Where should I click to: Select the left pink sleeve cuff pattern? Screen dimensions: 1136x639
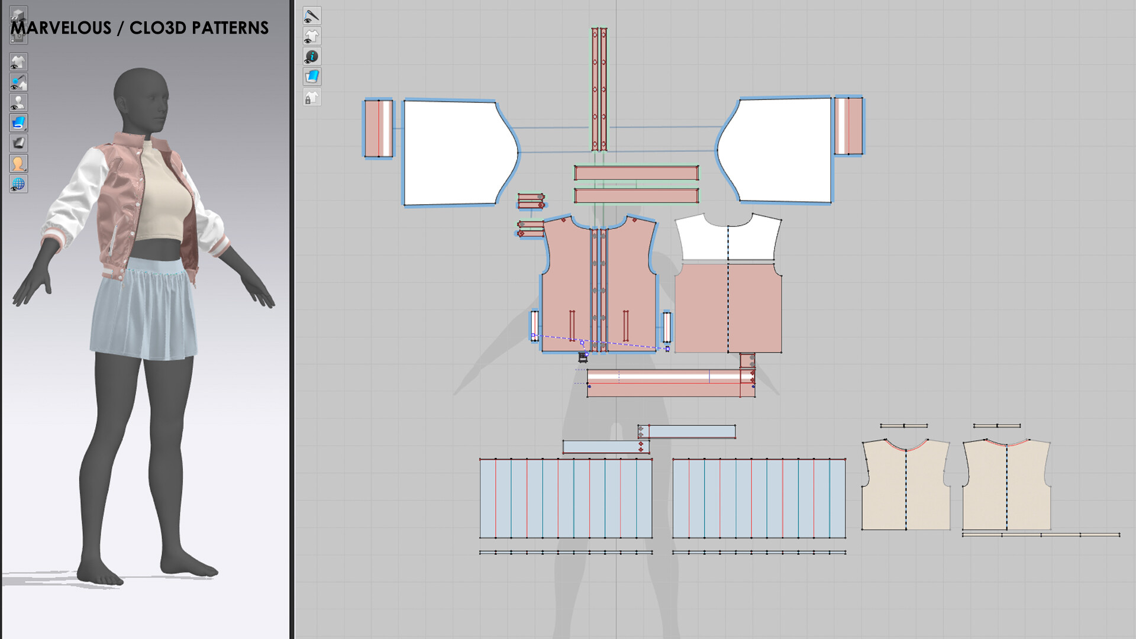tap(378, 128)
